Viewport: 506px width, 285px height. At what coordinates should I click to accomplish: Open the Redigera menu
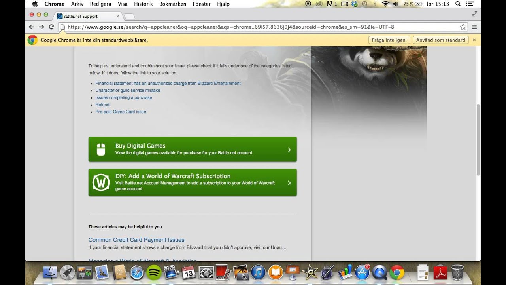(100, 4)
